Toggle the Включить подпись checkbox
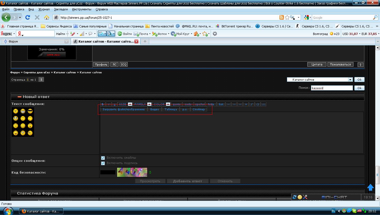 click(103, 163)
